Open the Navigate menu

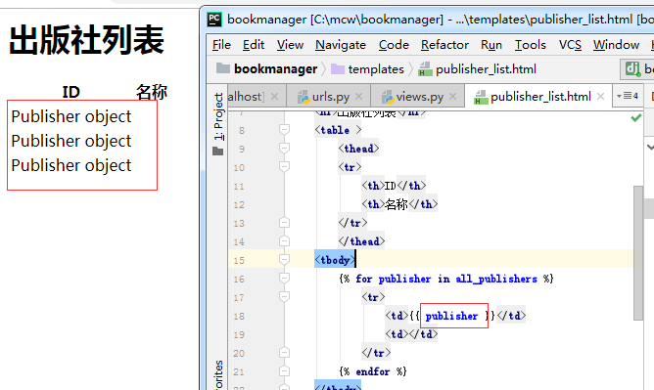(x=341, y=45)
